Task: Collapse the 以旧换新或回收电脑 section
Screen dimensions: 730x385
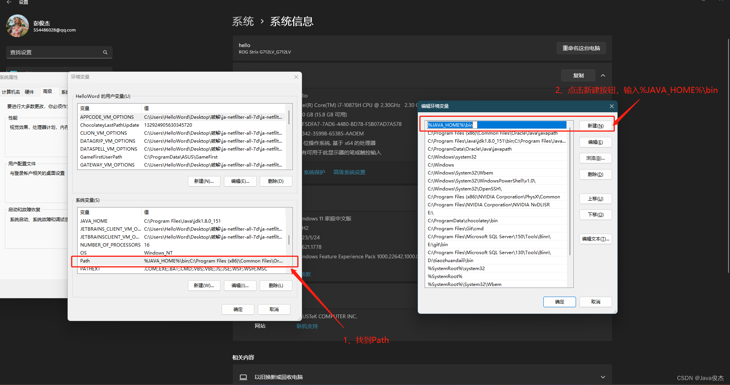Action: pyautogui.click(x=603, y=377)
